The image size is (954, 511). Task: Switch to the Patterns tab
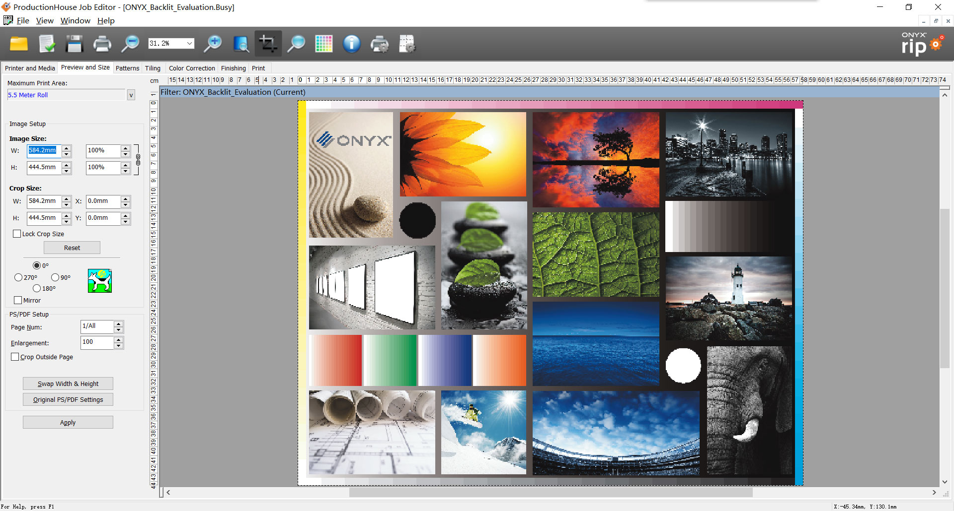(127, 68)
